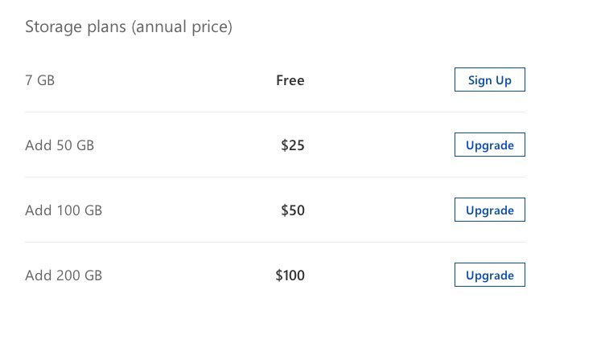Screen dimensions: 605x363
Task: Click the Add 100 GB text
Action: (x=64, y=210)
